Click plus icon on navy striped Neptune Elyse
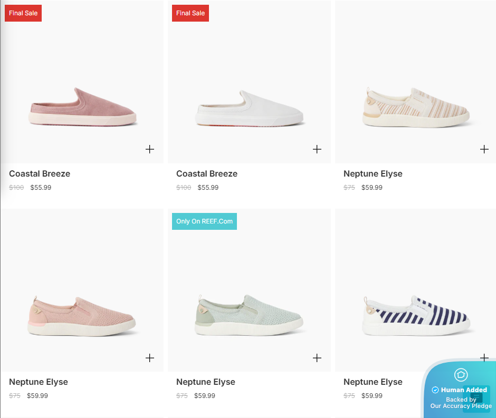 (x=484, y=358)
